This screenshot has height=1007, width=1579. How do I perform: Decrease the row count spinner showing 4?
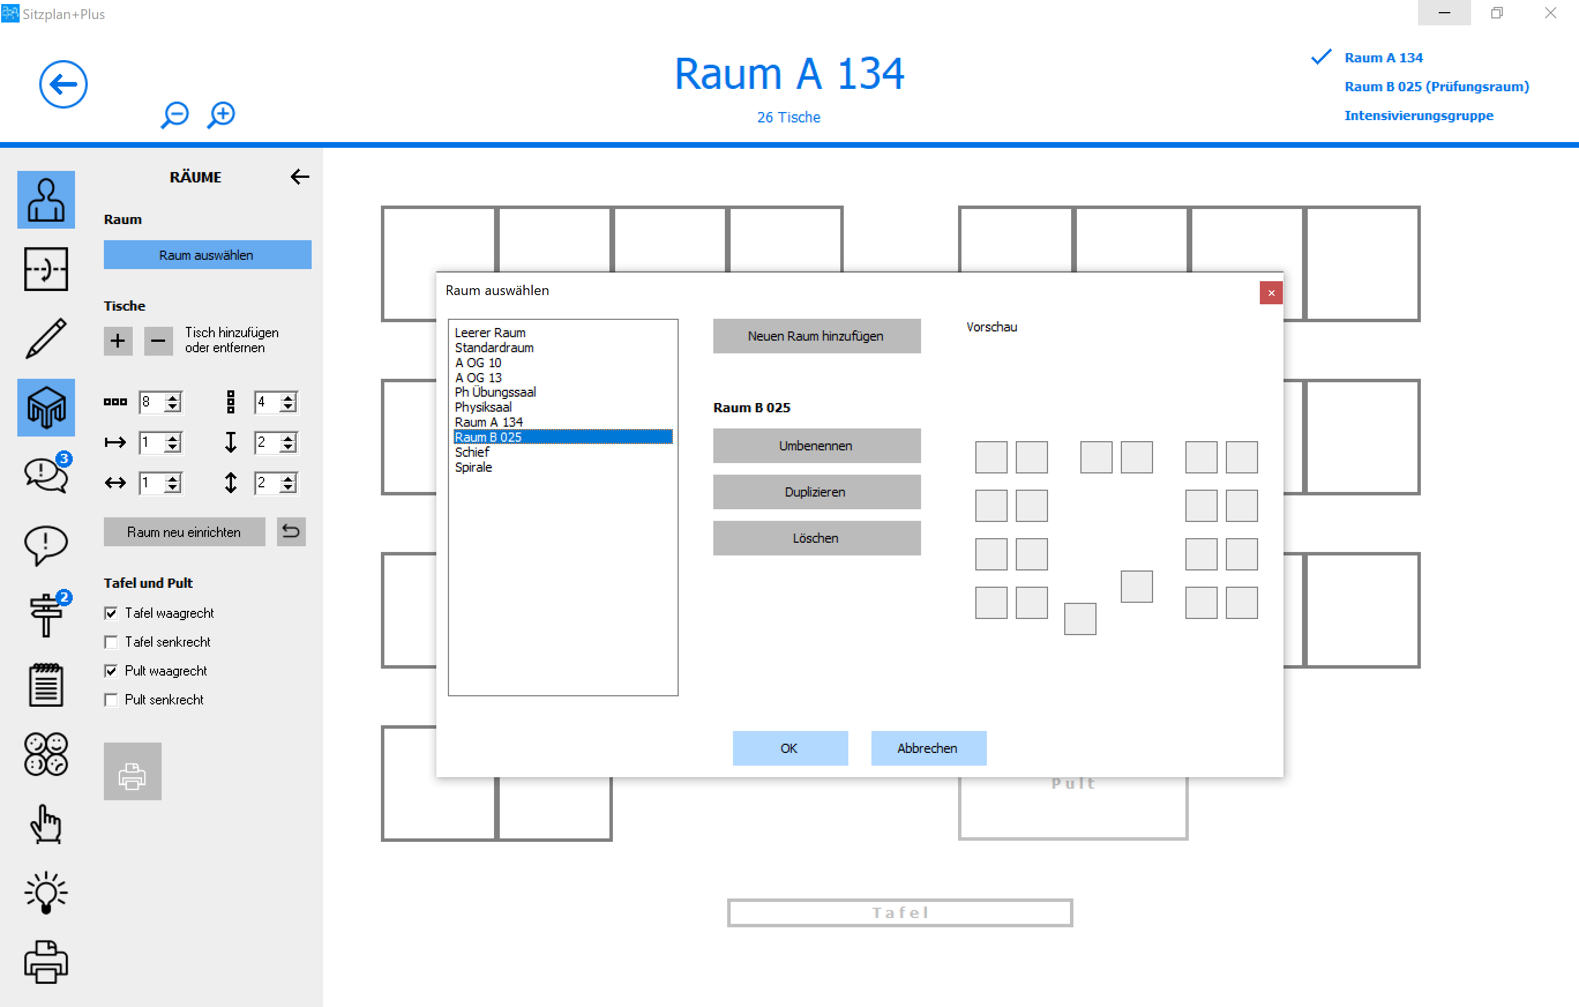tap(288, 406)
